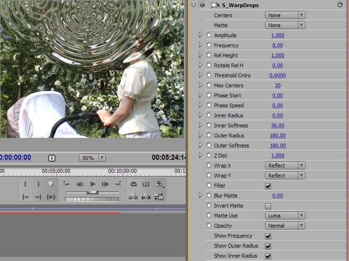This screenshot has height=261, width=349.
Task: Click the Amplitude value 1,000
Action: (277, 35)
